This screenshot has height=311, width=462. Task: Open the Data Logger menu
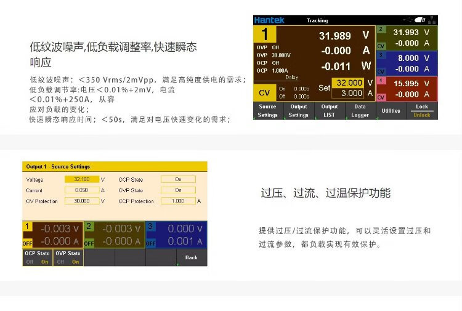tap(360, 111)
